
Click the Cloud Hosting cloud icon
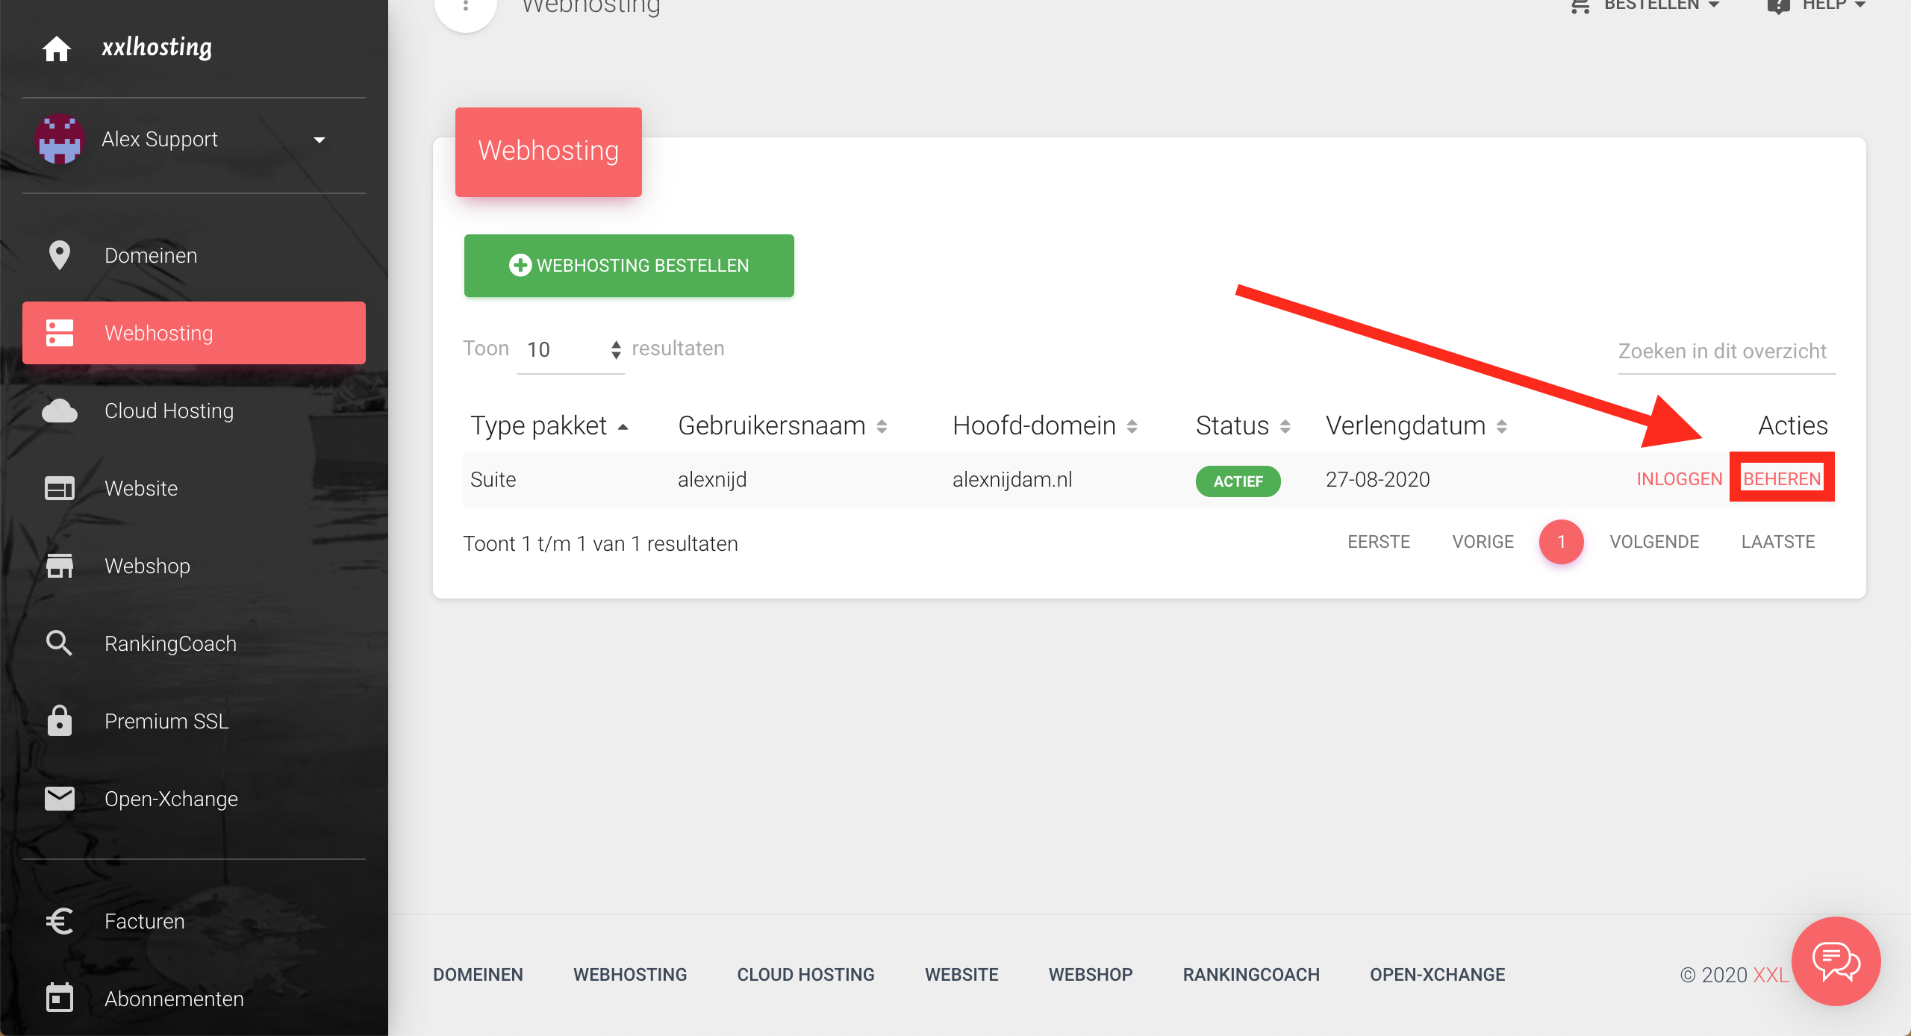click(x=60, y=411)
